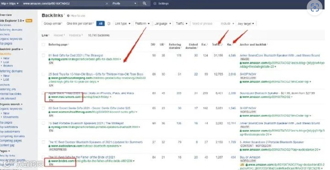Tick the select-all checkbox in table header
The height and width of the screenshot is (170, 330).
pyautogui.click(x=43, y=44)
